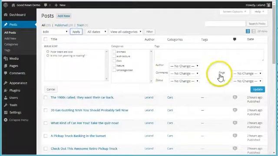Open Categories submenu item
This screenshot has width=278, height=156.
[11, 44]
